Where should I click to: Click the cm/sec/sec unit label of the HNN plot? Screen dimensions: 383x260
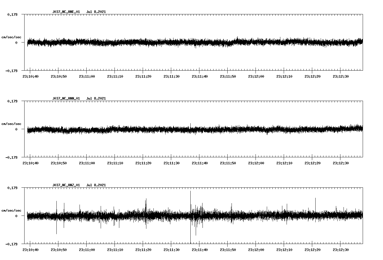(11, 124)
